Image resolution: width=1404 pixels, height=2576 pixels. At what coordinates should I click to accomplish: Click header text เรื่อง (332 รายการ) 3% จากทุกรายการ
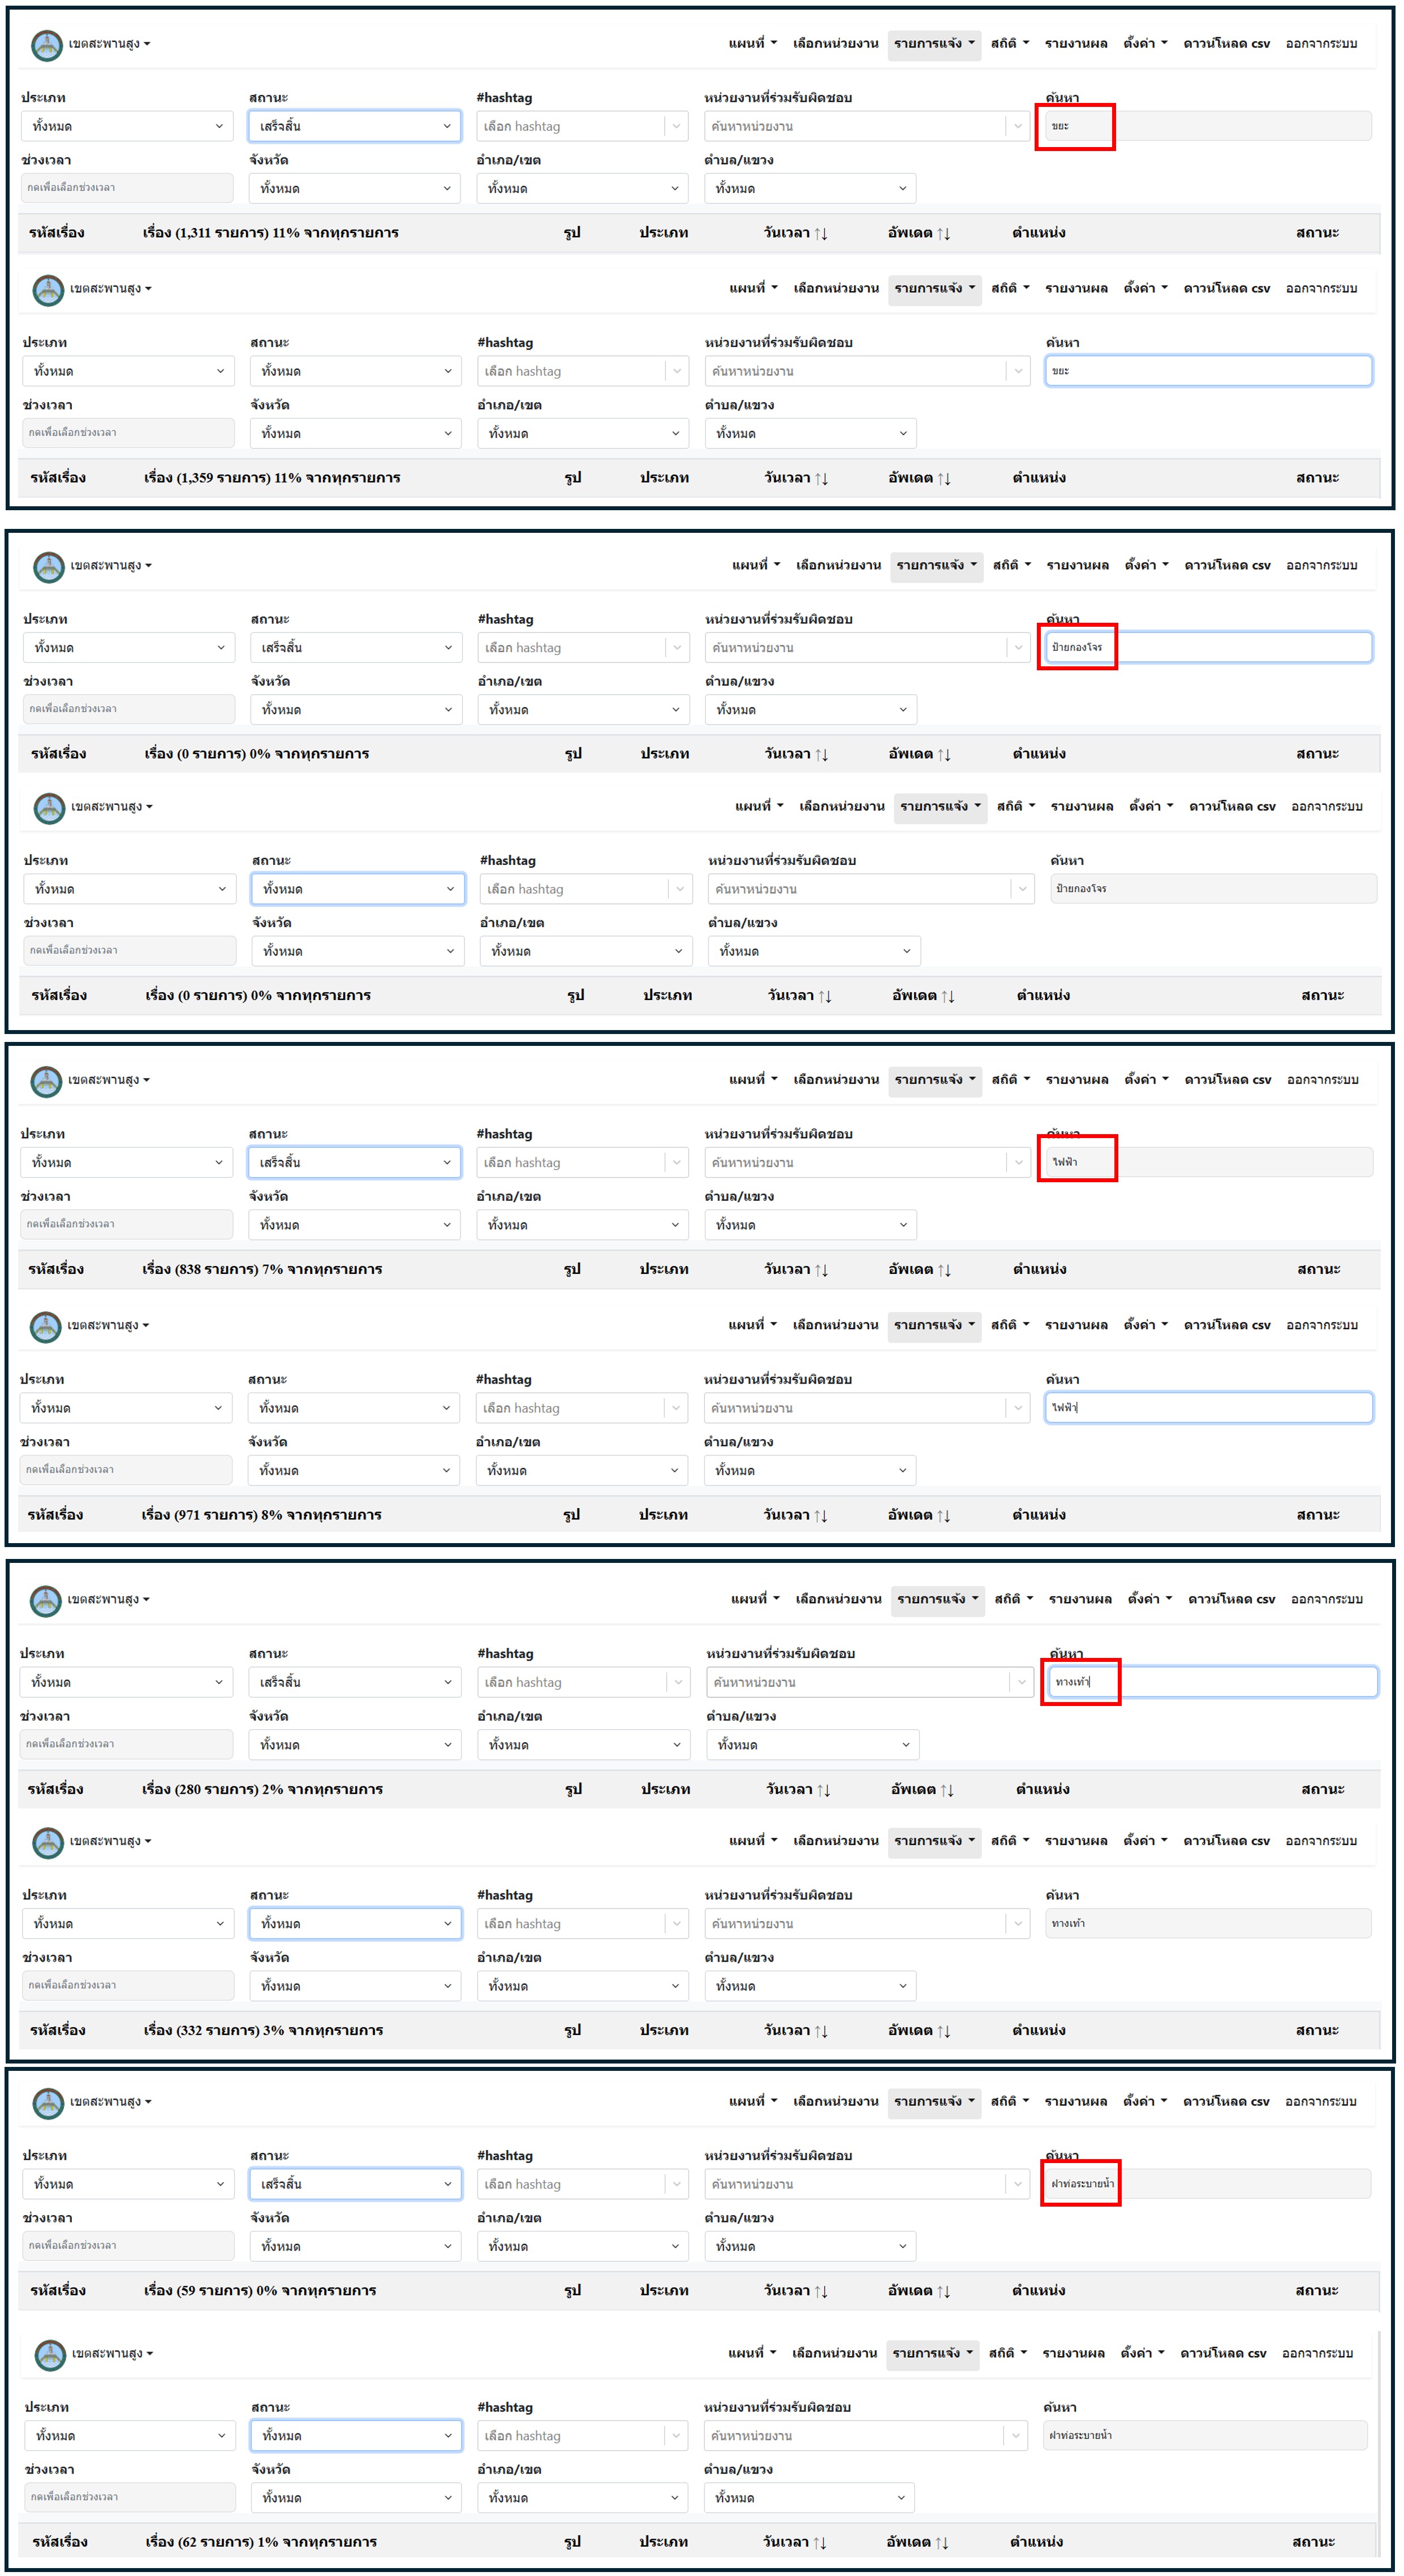click(263, 2030)
